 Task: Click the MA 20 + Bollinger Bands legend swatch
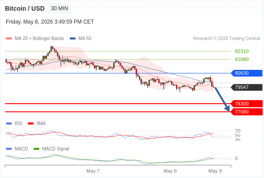coord(9,39)
